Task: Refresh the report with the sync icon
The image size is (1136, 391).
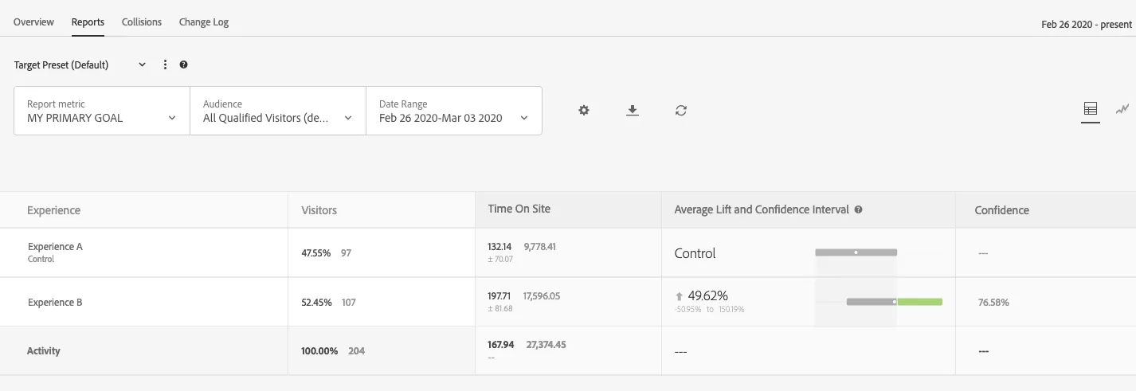Action: 680,111
